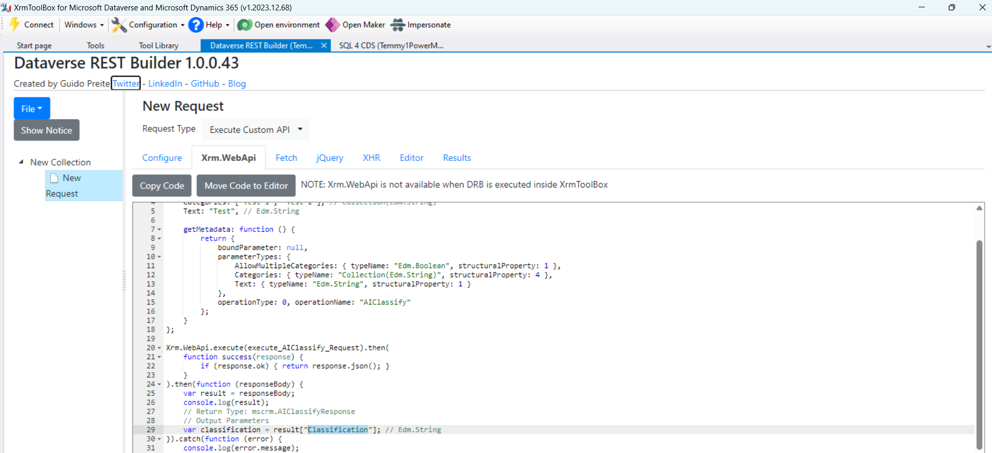992x453 pixels.
Task: Click the "AIClassify" operationName string
Action: 385,302
